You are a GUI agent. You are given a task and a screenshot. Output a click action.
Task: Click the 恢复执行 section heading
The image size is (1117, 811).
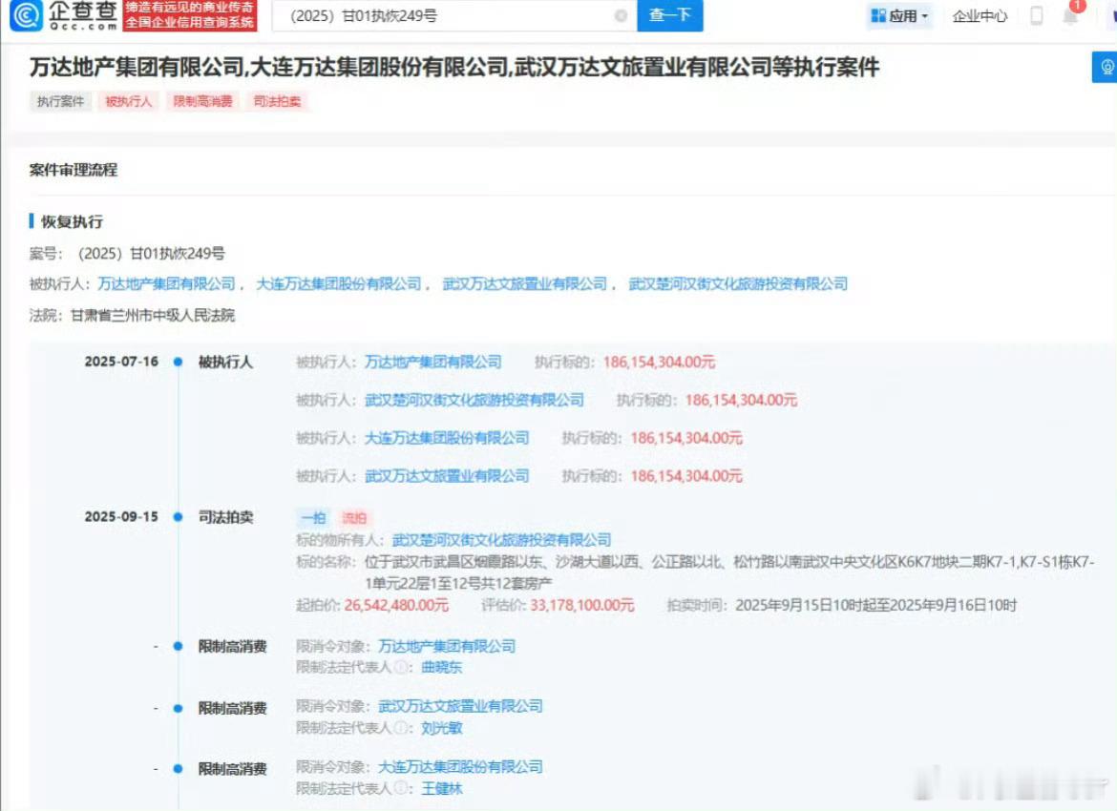pos(72,221)
